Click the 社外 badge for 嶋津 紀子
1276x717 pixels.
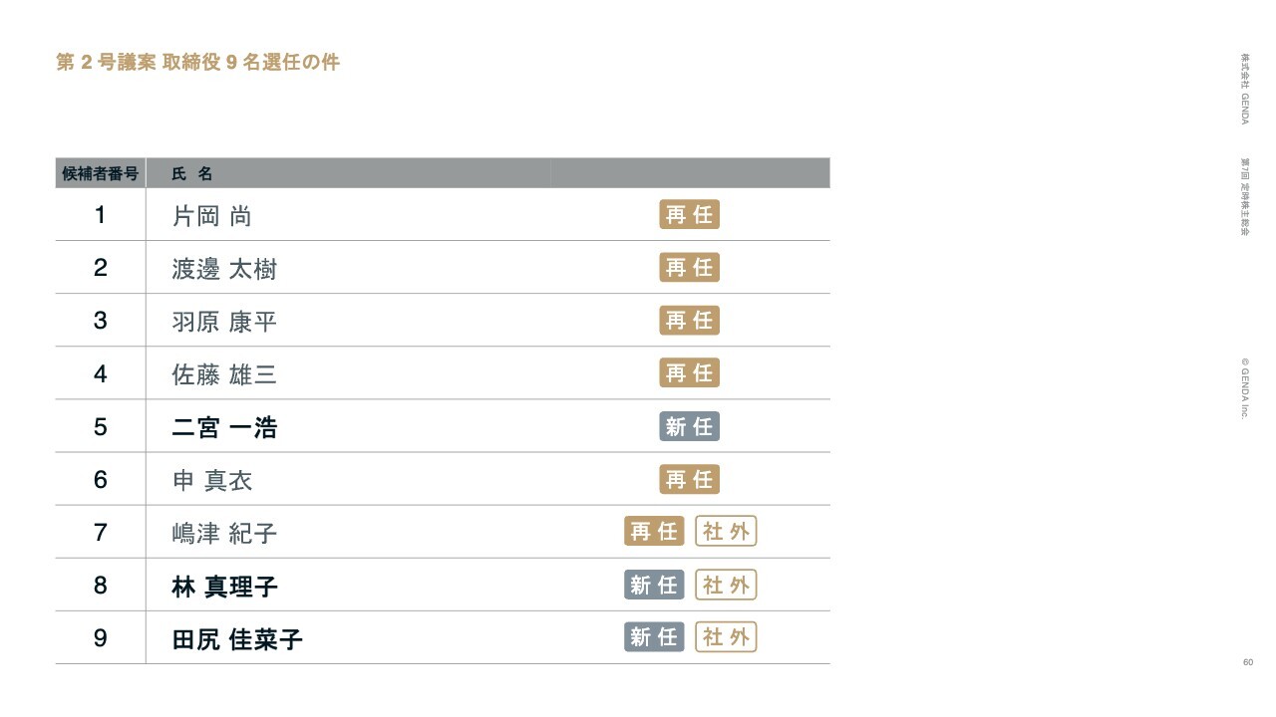point(726,531)
